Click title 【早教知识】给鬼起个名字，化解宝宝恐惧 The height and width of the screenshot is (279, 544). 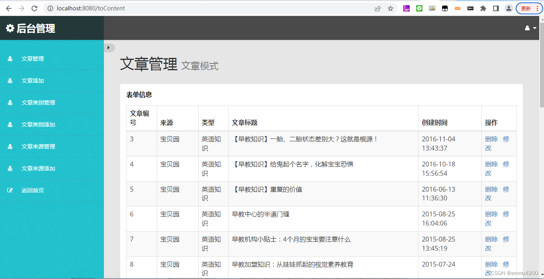tap(293, 164)
